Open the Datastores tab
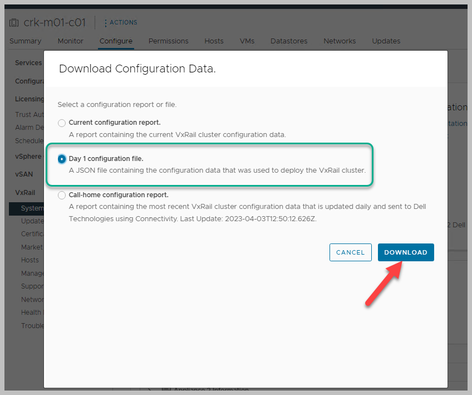 tap(288, 41)
